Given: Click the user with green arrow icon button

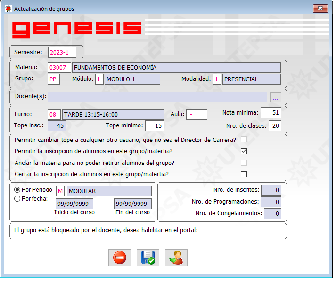Looking at the screenshot, I should (x=176, y=258).
